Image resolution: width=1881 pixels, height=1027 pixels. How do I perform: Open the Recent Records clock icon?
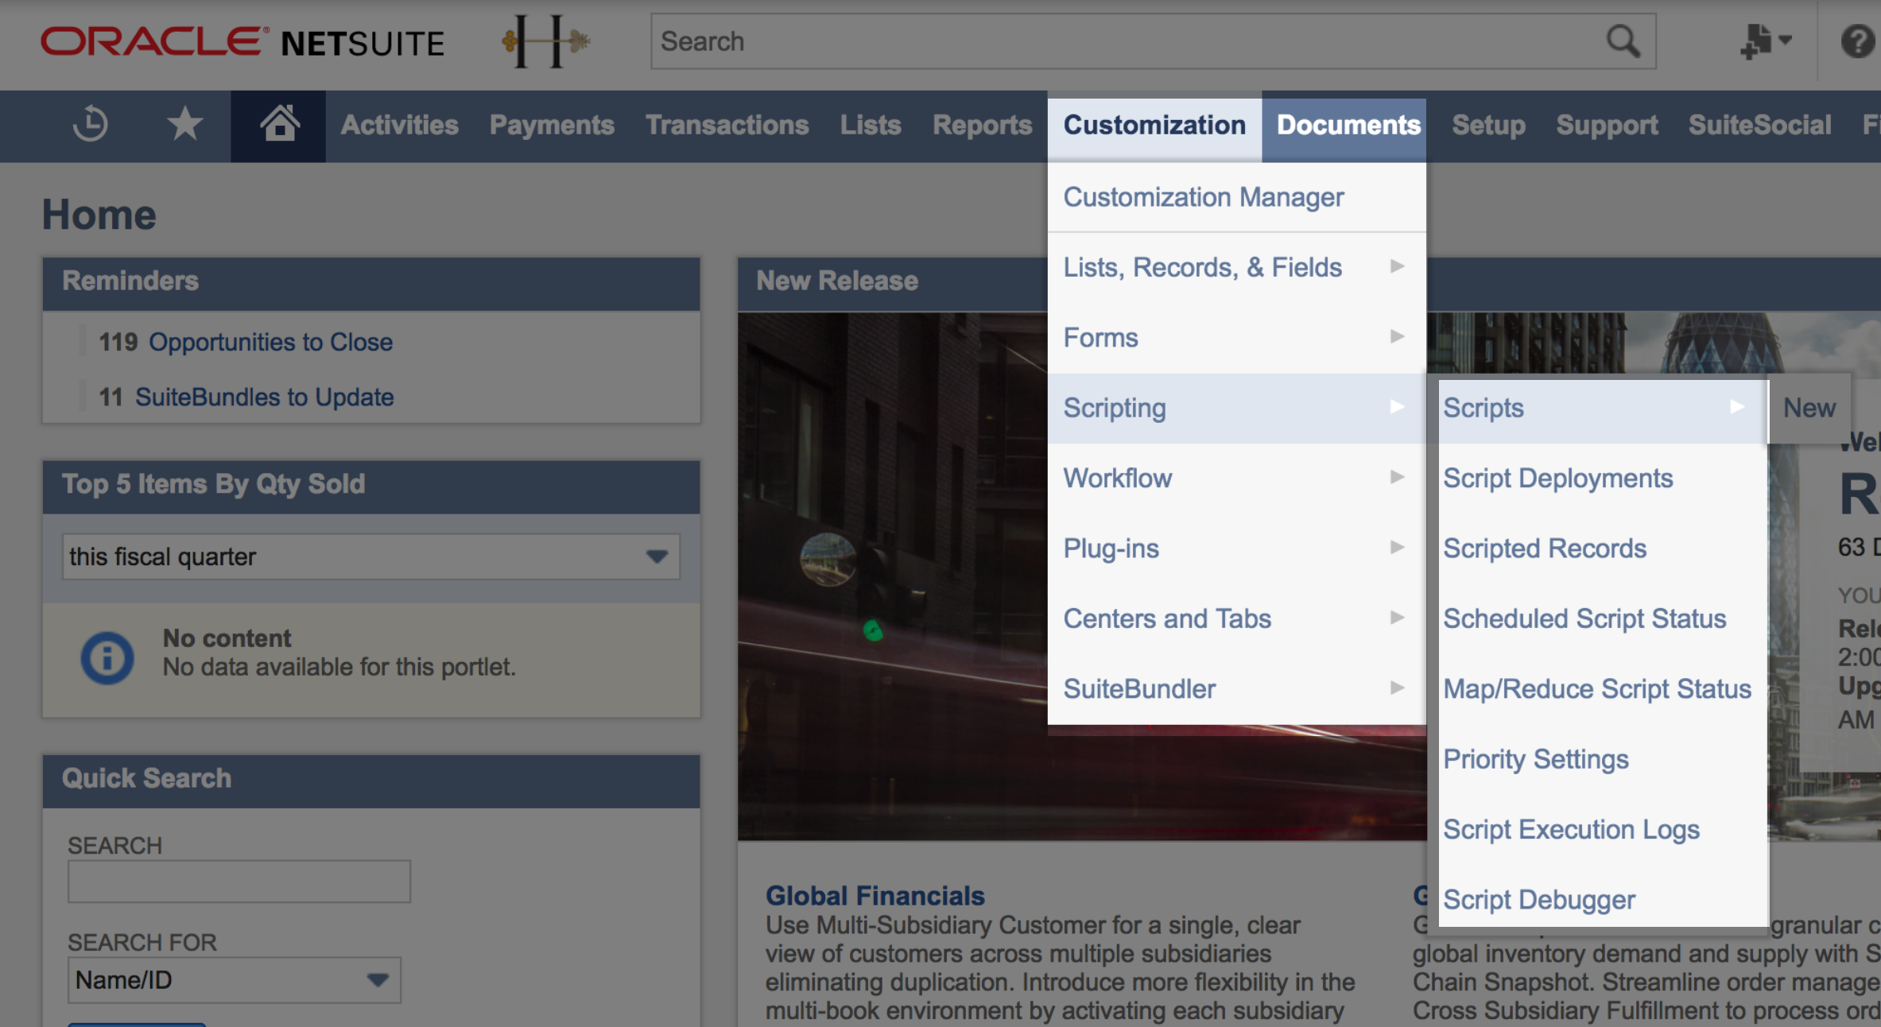pos(91,124)
